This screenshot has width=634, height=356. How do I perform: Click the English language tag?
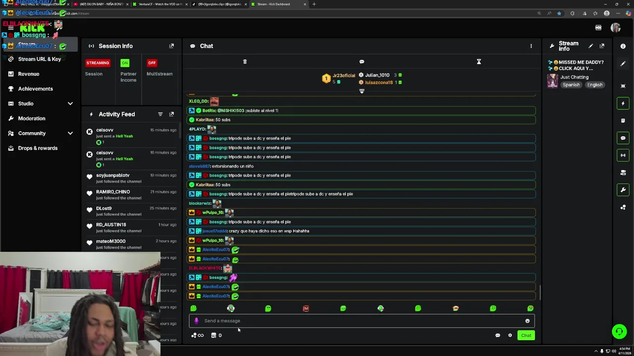coord(595,85)
